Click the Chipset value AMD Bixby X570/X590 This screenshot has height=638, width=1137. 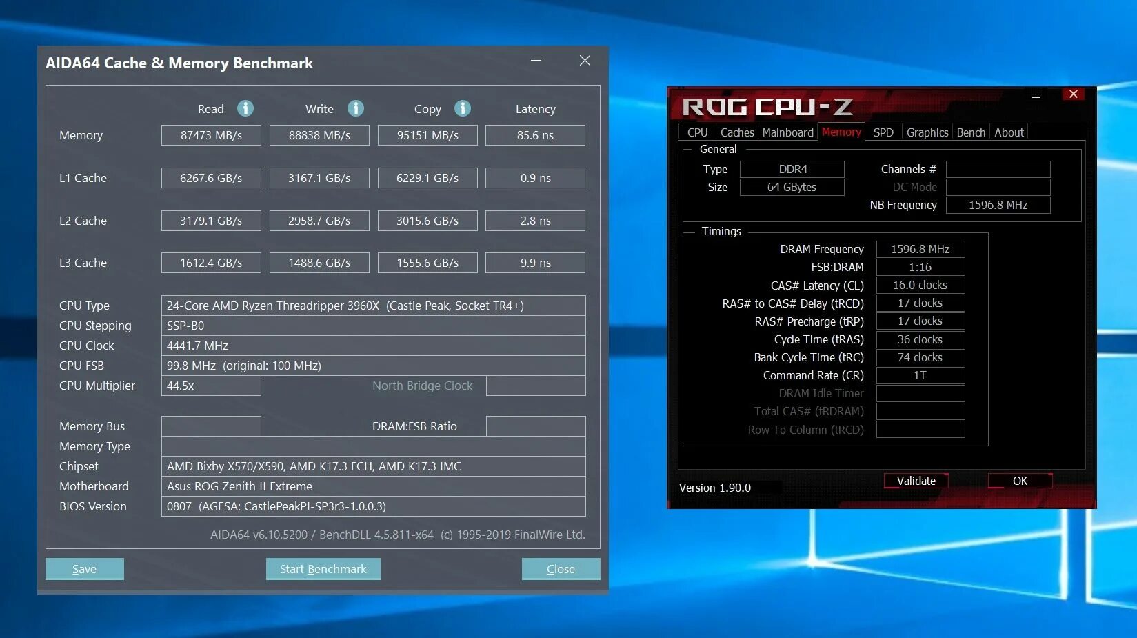(x=373, y=466)
